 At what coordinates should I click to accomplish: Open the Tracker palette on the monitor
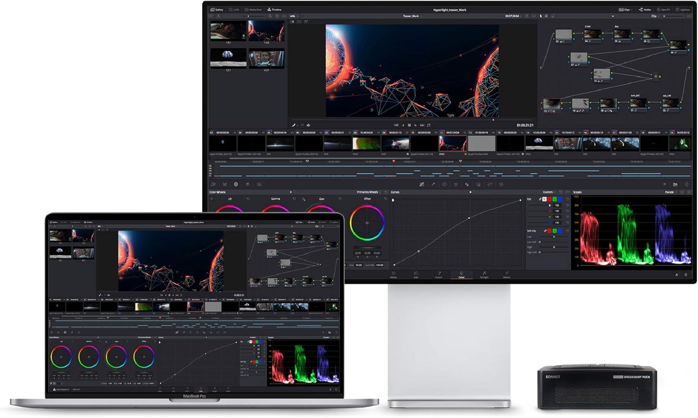tap(456, 185)
